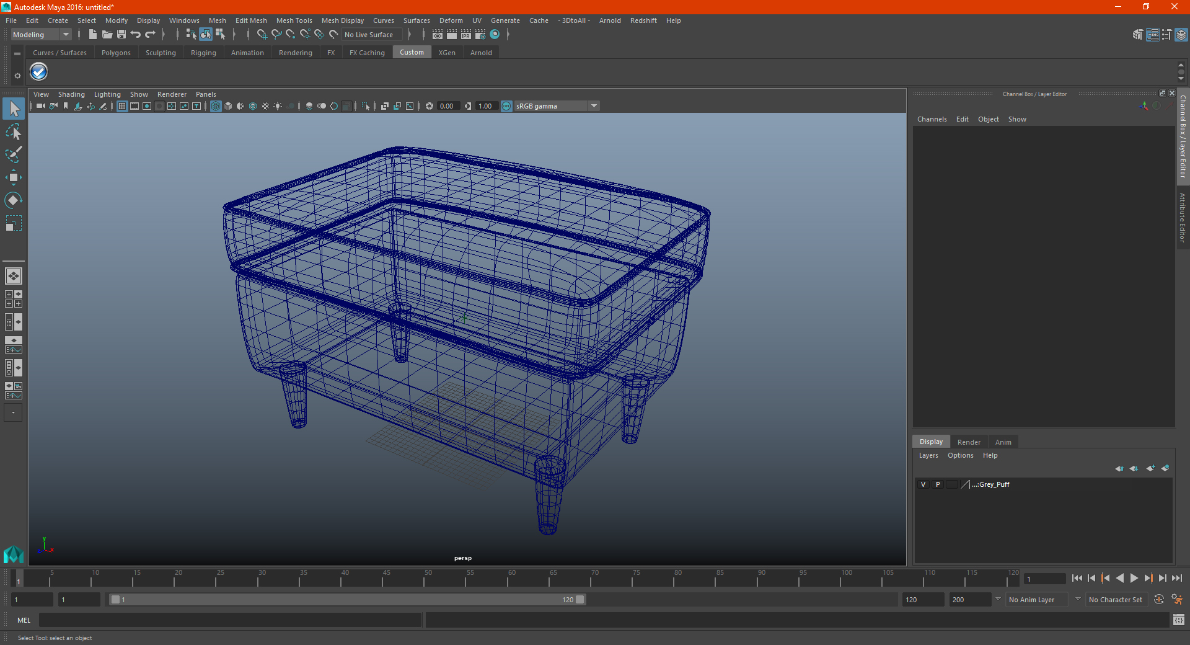Run the blue checkmark shelf button
Viewport: 1190px width, 645px height.
(x=39, y=72)
